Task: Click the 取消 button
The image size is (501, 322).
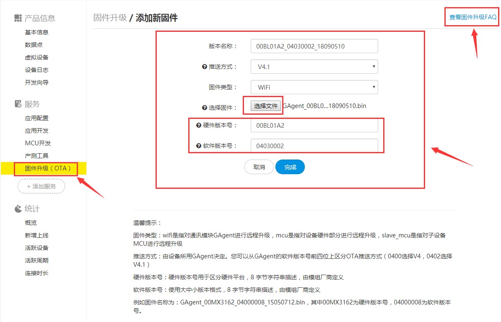Action: click(259, 167)
